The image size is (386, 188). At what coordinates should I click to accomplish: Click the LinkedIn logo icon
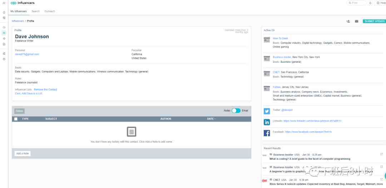(267, 122)
